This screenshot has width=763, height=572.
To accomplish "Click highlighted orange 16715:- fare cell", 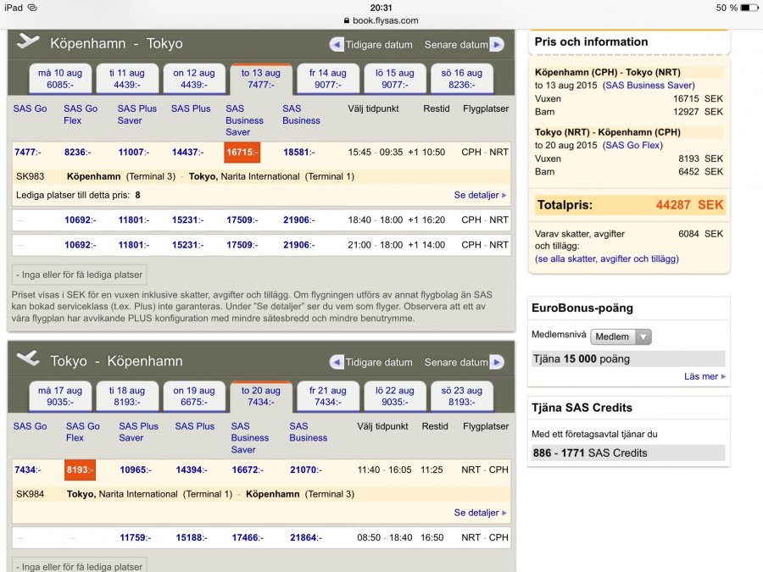I will [x=242, y=153].
